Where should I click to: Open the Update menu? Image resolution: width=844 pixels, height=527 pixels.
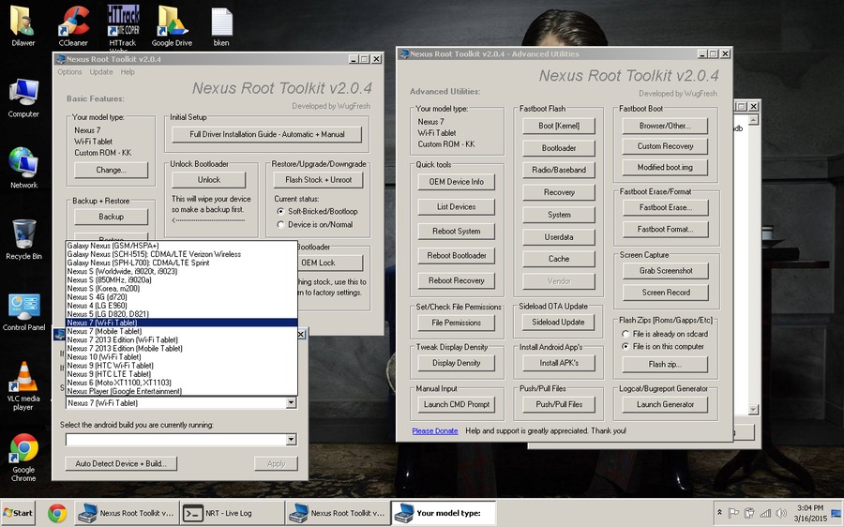pos(101,72)
